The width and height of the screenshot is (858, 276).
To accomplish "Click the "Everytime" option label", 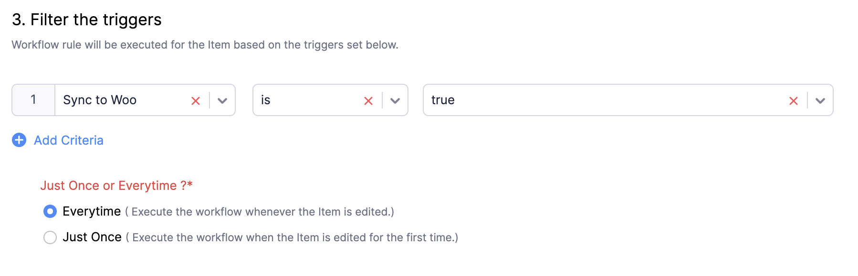I will tap(92, 211).
